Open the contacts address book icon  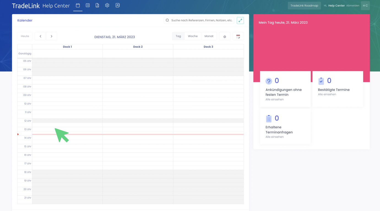click(118, 5)
